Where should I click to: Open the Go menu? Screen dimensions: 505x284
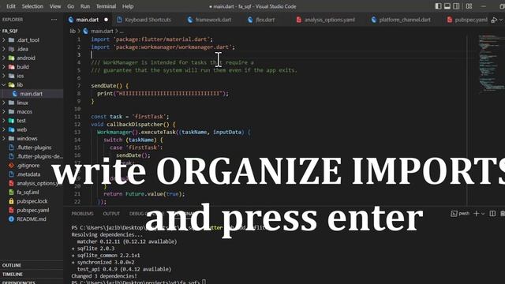click(70, 6)
